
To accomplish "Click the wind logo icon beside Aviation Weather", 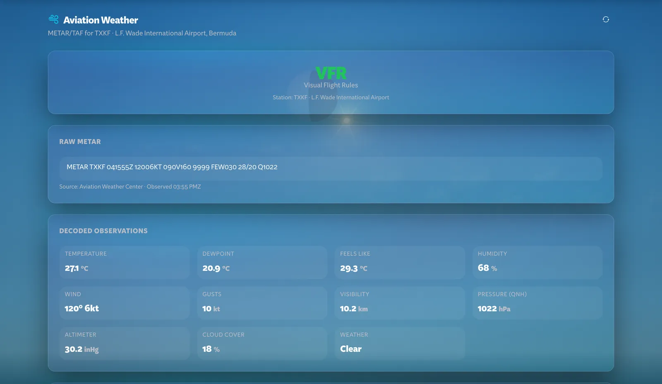I will tap(53, 19).
